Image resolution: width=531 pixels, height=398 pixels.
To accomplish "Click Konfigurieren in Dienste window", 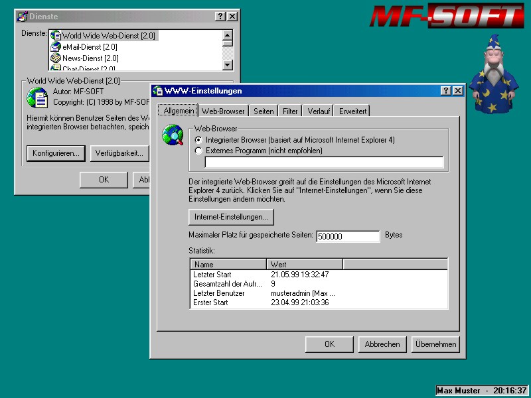I will pyautogui.click(x=56, y=153).
